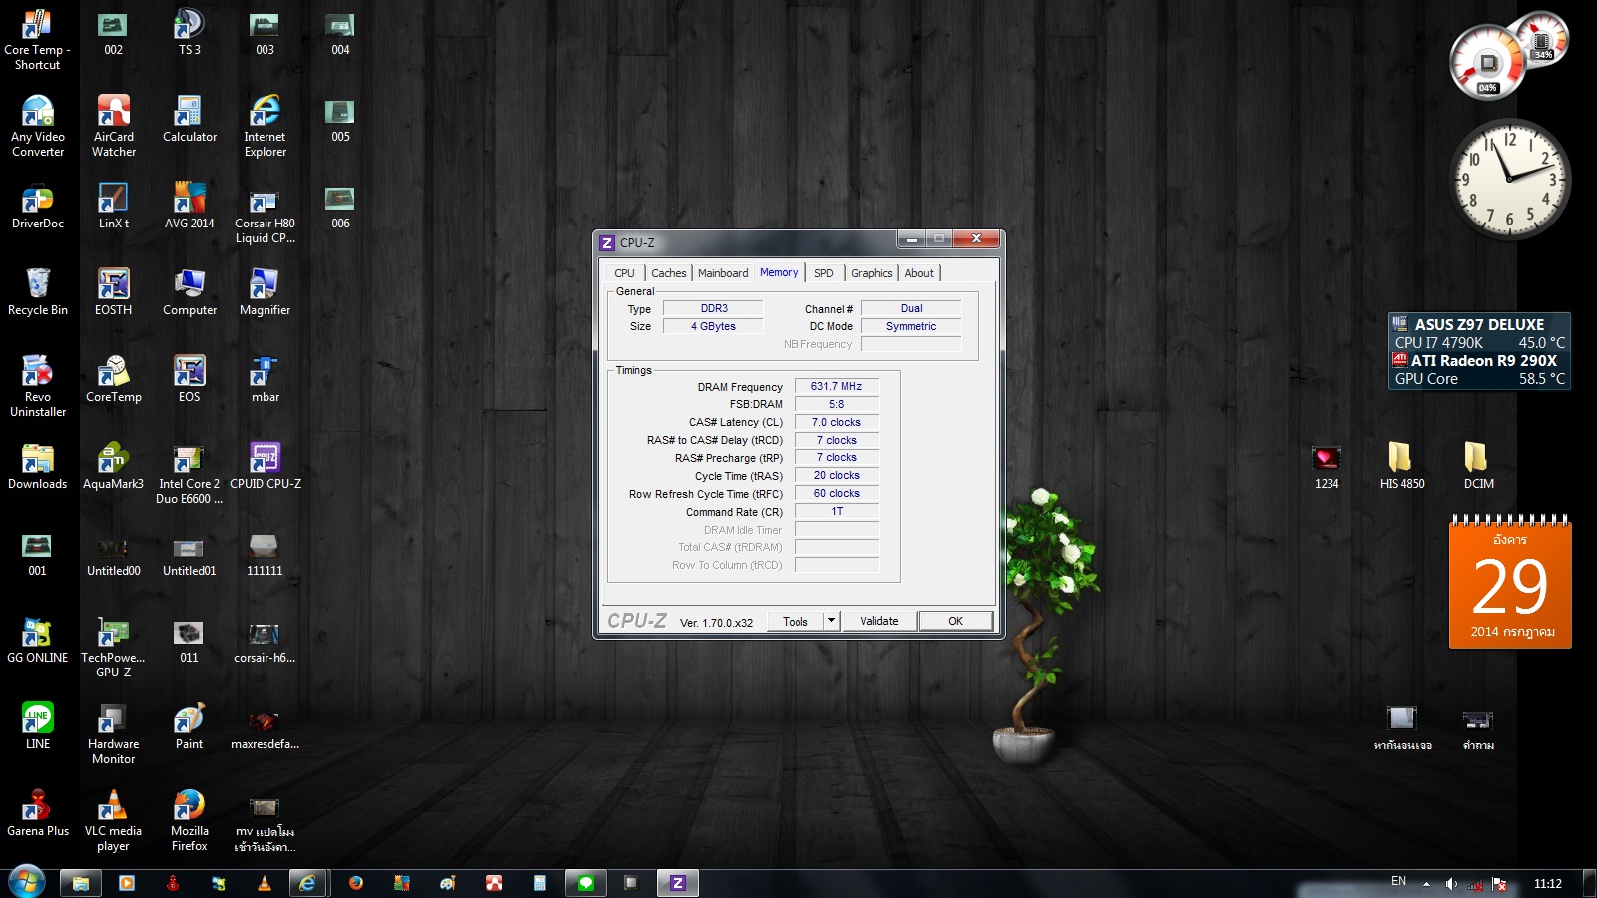Select the AirCard Watcher desktop icon
The width and height of the screenshot is (1597, 898).
[x=114, y=127]
